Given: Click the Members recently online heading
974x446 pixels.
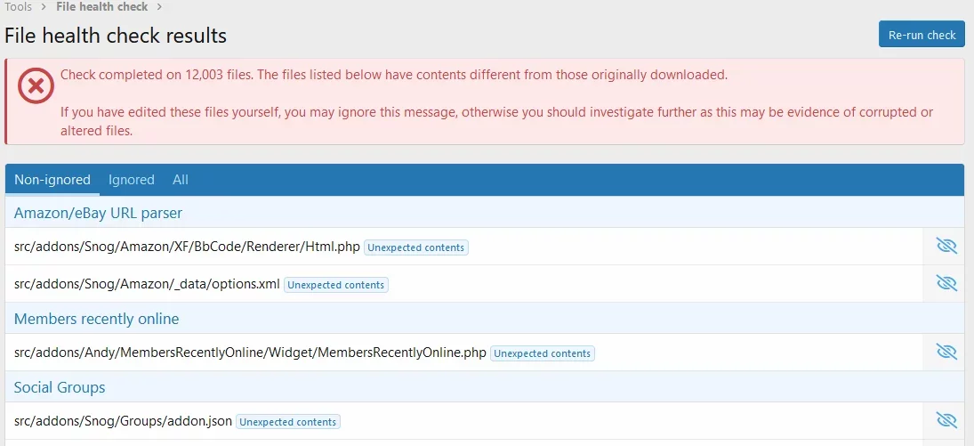Looking at the screenshot, I should [96, 319].
